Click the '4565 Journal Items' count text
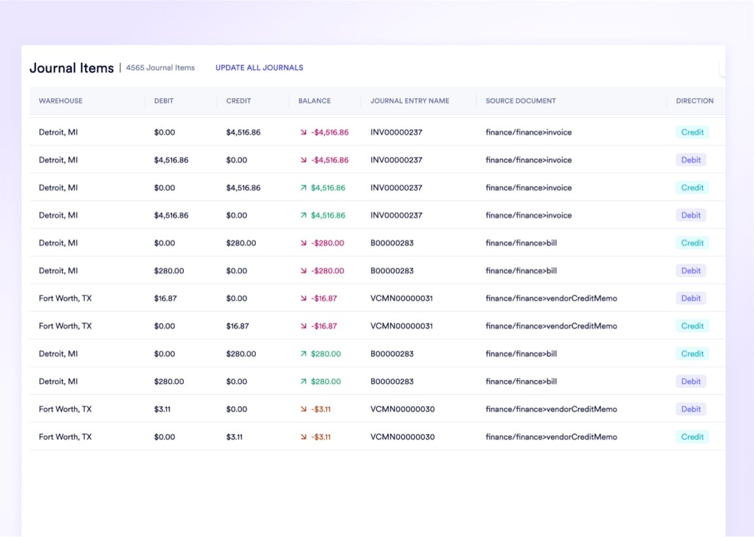Screen dimensions: 754x537 click(160, 68)
